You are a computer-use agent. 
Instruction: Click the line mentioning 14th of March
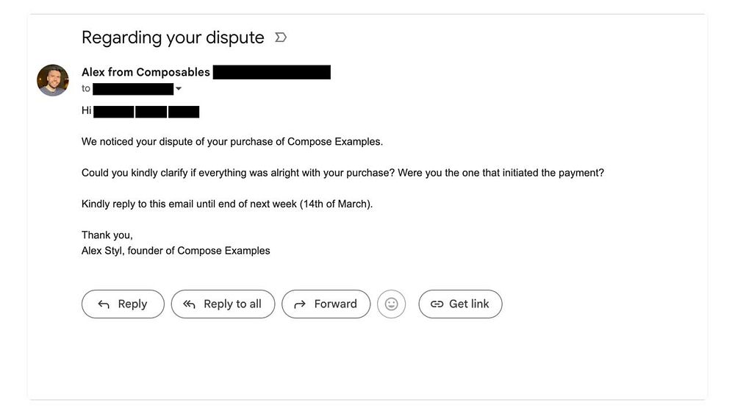click(227, 204)
